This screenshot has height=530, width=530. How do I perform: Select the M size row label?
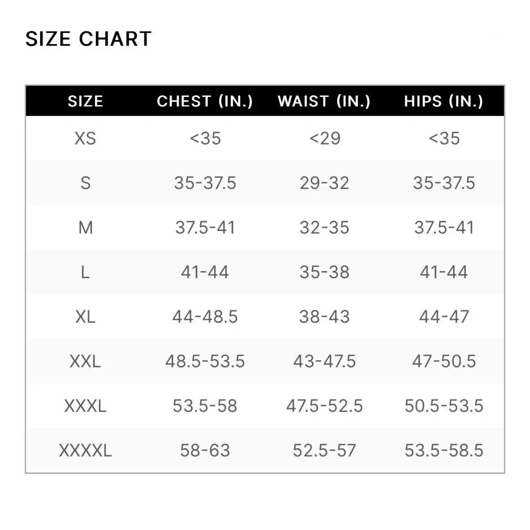point(85,227)
